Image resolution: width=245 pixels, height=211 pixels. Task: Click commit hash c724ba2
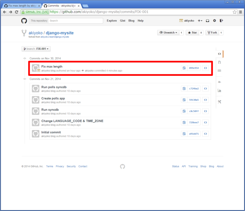click(194, 88)
